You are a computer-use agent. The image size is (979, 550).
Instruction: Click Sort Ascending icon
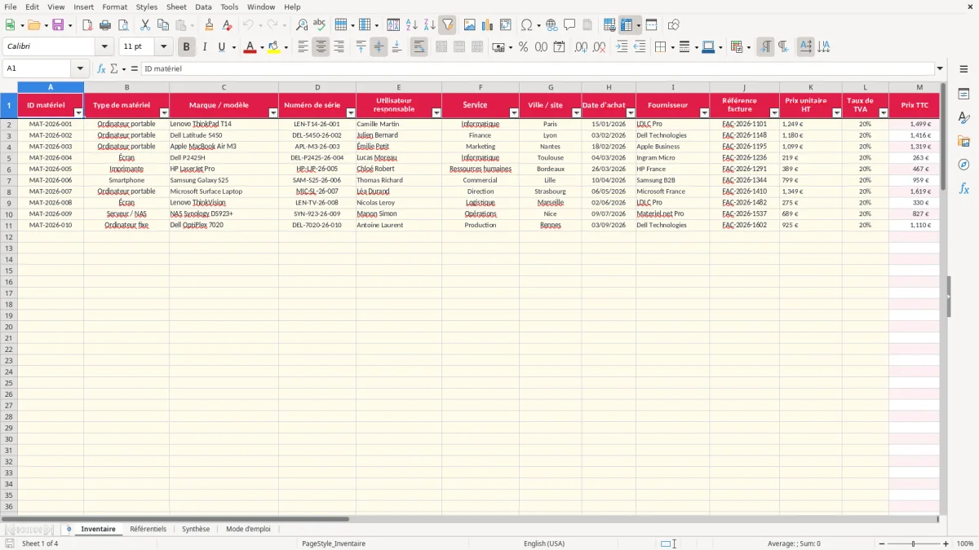click(x=411, y=25)
